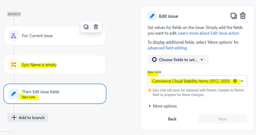Open Choose fields to set dropdown arrow
This screenshot has height=135, width=256.
(x=202, y=60)
